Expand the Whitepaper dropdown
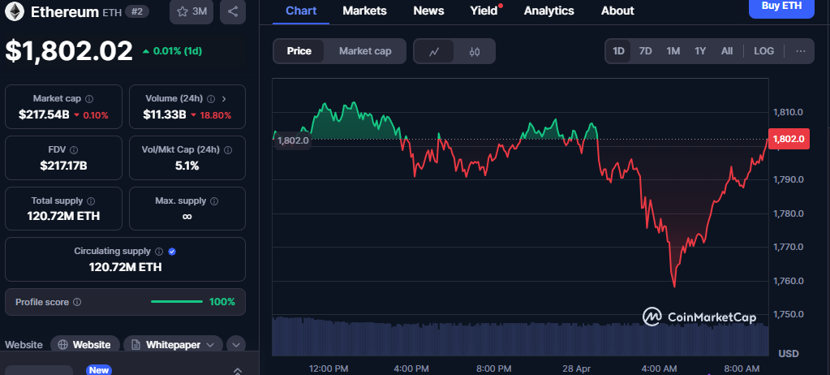The width and height of the screenshot is (830, 375). (x=174, y=345)
